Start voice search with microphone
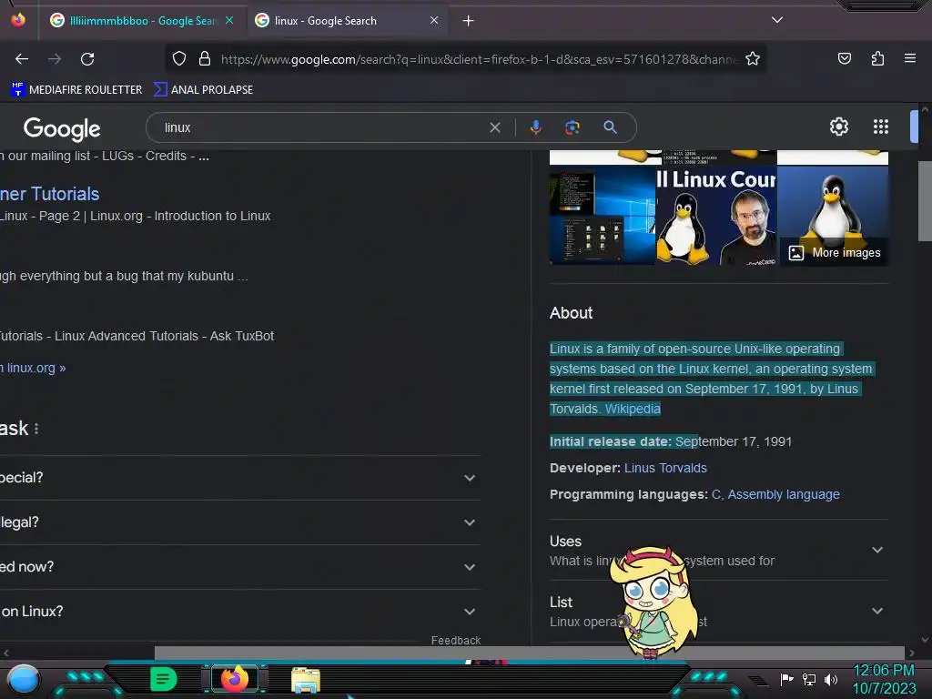This screenshot has height=699, width=932. coord(535,127)
